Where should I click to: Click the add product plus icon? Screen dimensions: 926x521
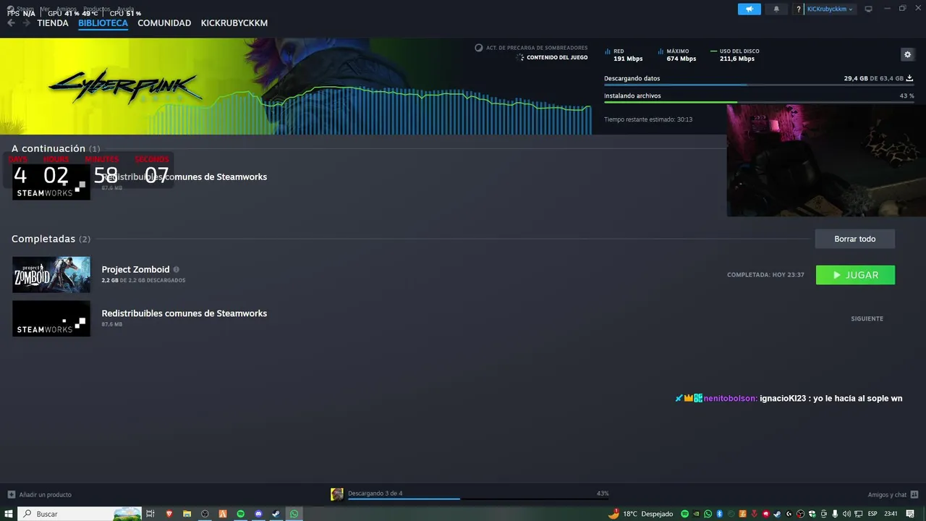11,494
